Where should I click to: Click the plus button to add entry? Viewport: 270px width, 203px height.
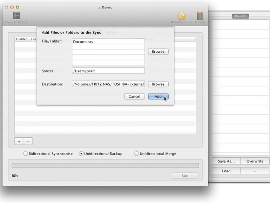[x=19, y=141]
